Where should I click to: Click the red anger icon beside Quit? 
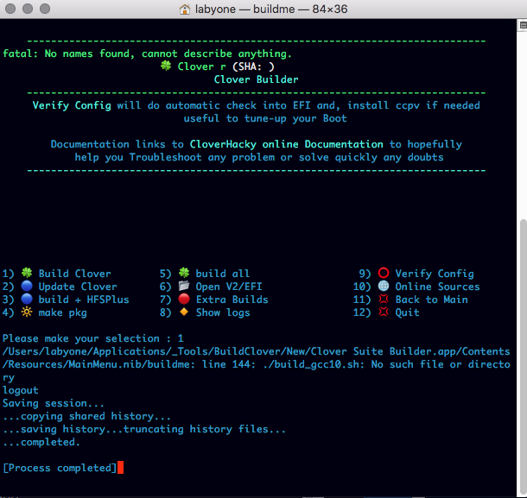tap(384, 312)
